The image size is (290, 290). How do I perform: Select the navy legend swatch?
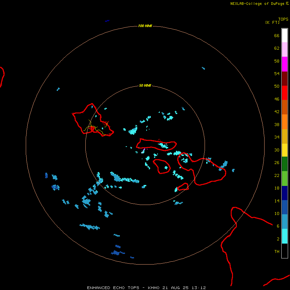point(285,193)
